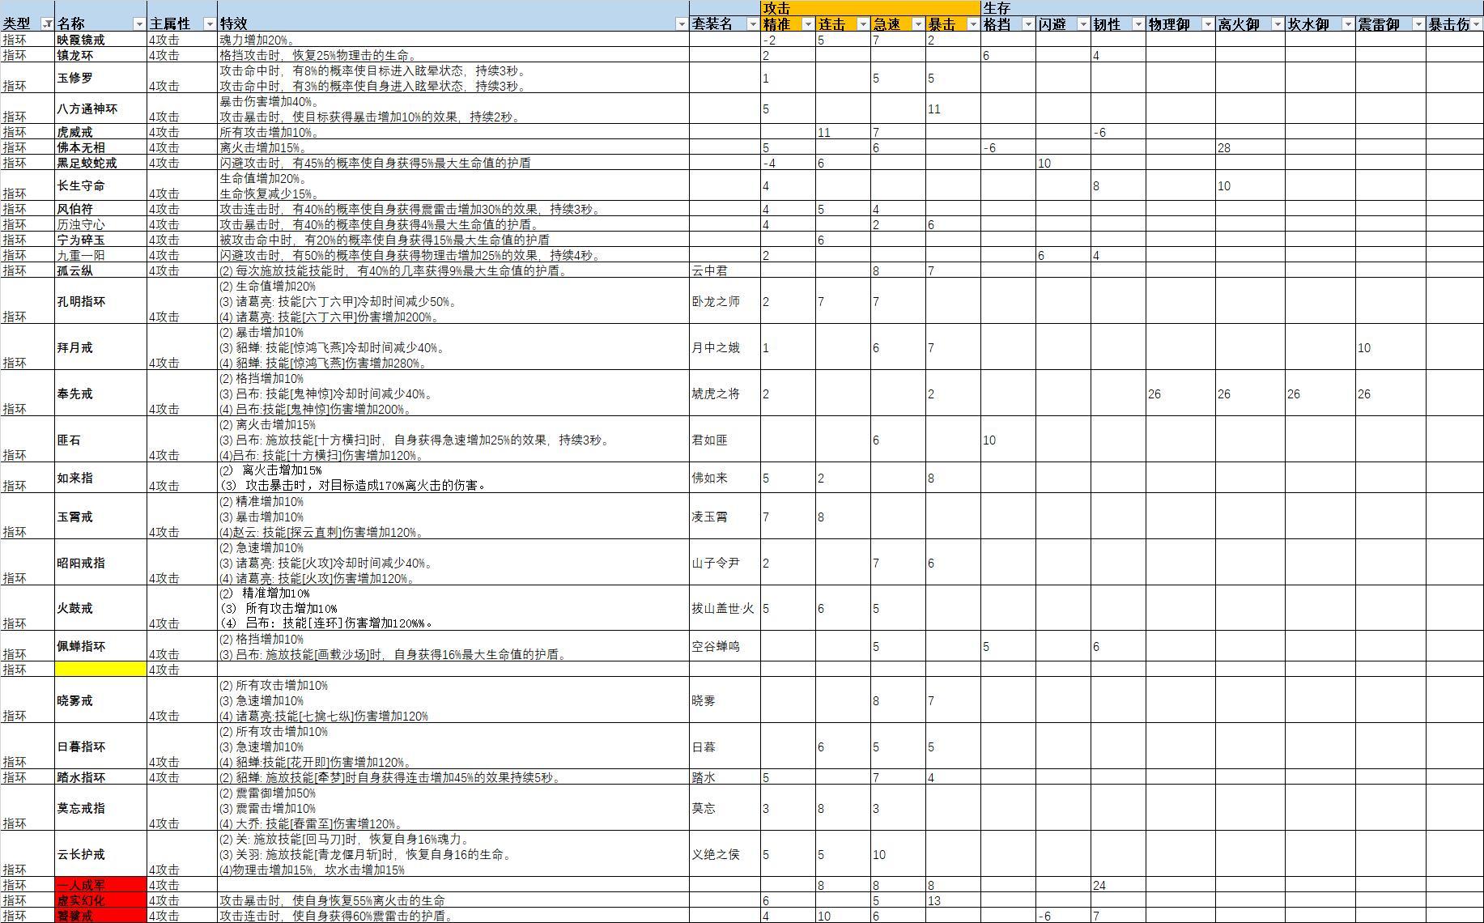Select the red cell 虚实幻化
The width and height of the screenshot is (1484, 923).
pos(100,900)
